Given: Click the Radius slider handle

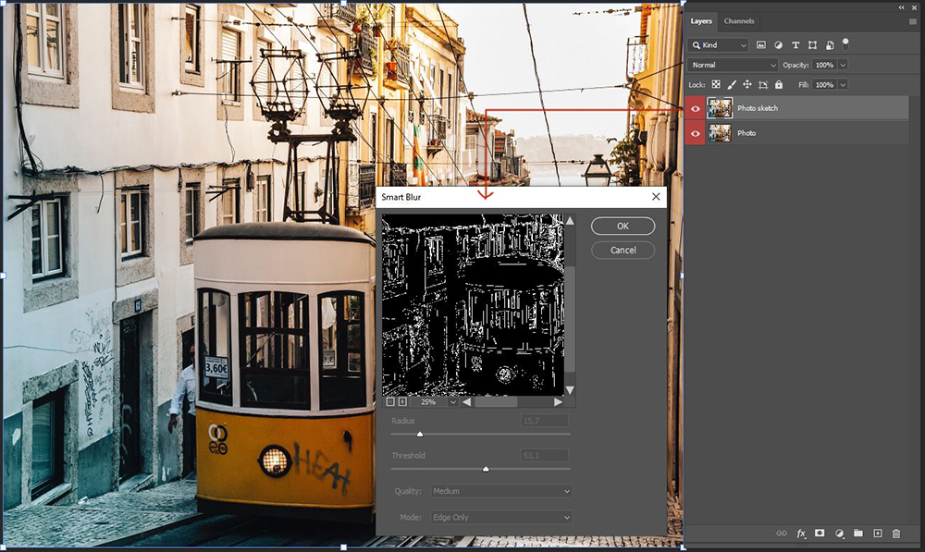Looking at the screenshot, I should click(x=420, y=434).
